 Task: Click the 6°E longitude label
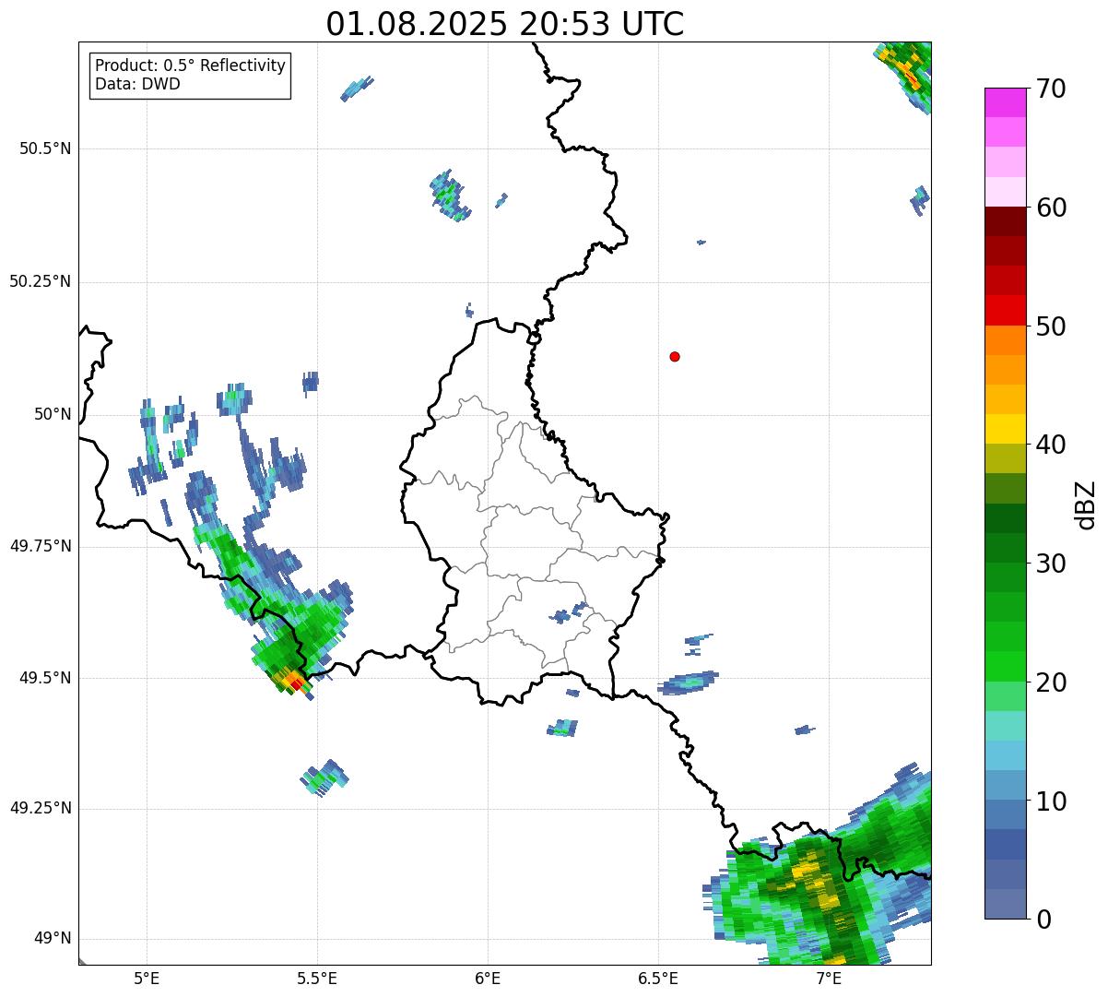point(488,979)
